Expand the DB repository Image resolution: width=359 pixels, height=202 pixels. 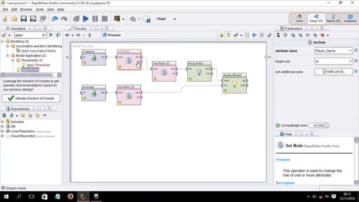coord(2,126)
